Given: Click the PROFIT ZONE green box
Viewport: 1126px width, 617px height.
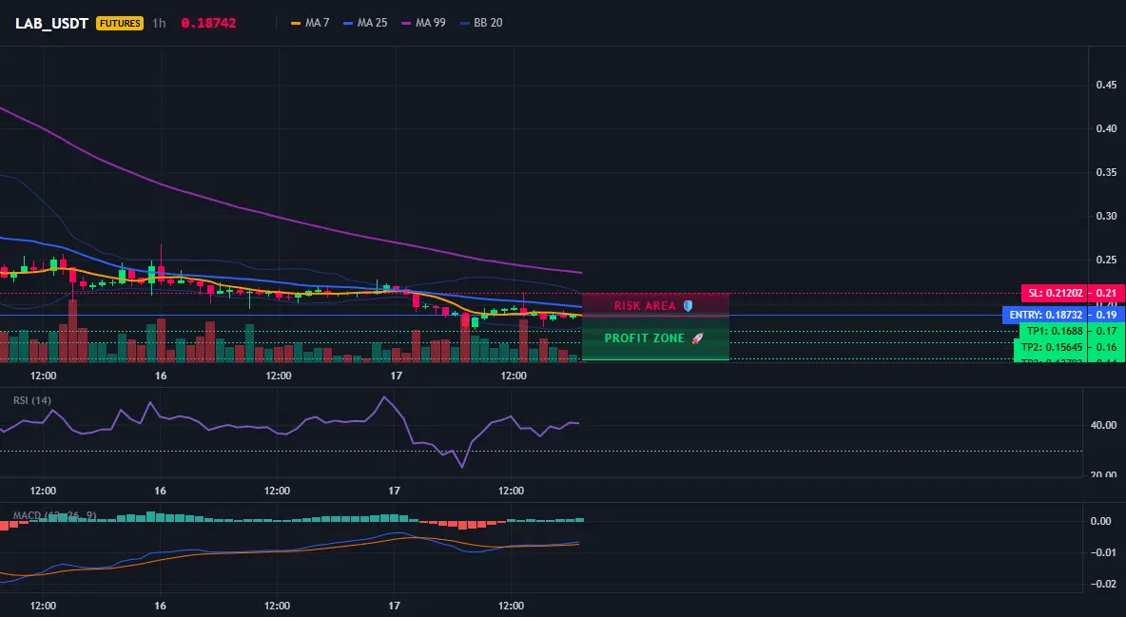Looking at the screenshot, I should click(x=655, y=338).
